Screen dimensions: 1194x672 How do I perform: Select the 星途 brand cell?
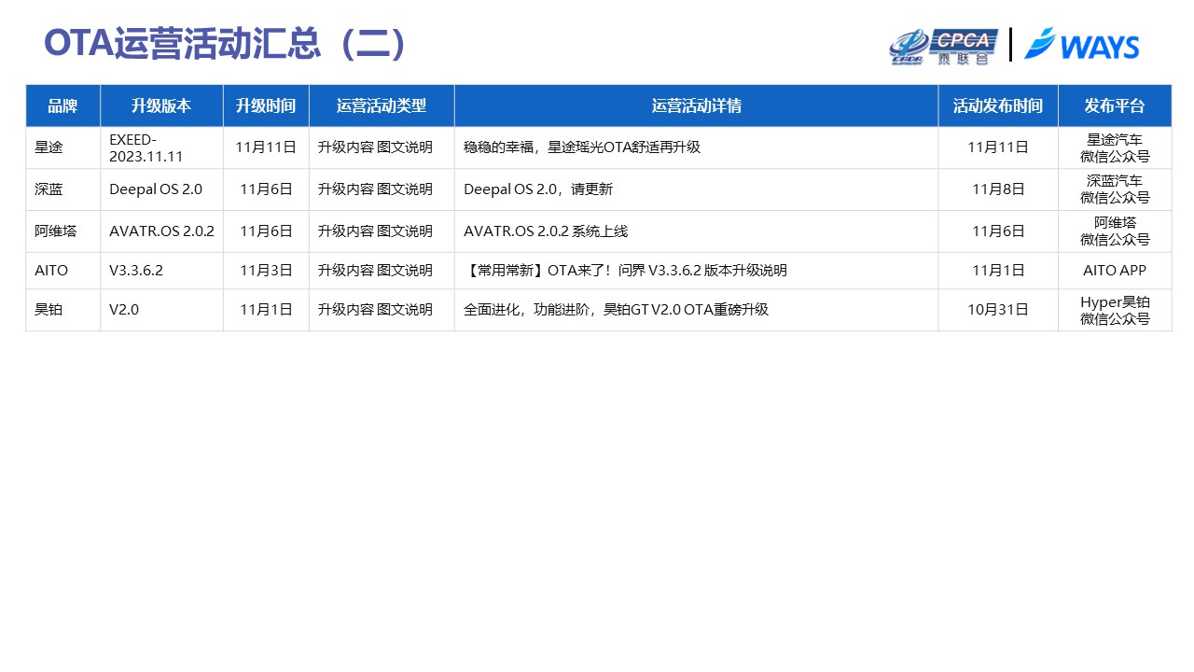click(62, 147)
